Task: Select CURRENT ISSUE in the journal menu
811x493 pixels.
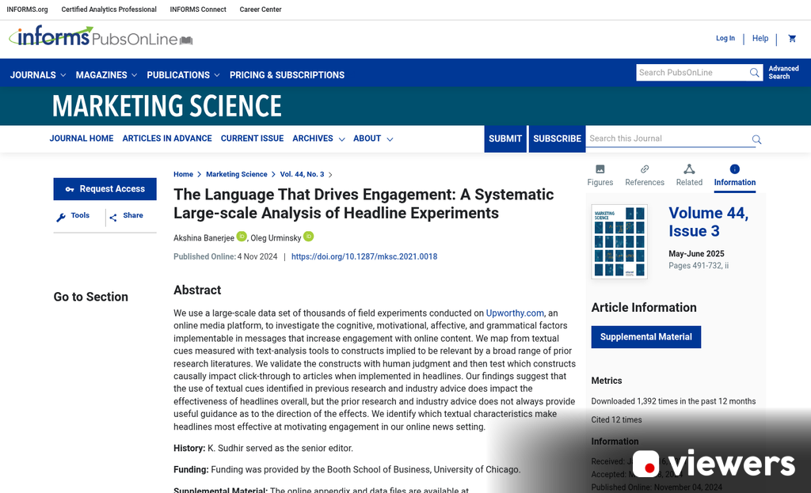Action: coord(252,138)
